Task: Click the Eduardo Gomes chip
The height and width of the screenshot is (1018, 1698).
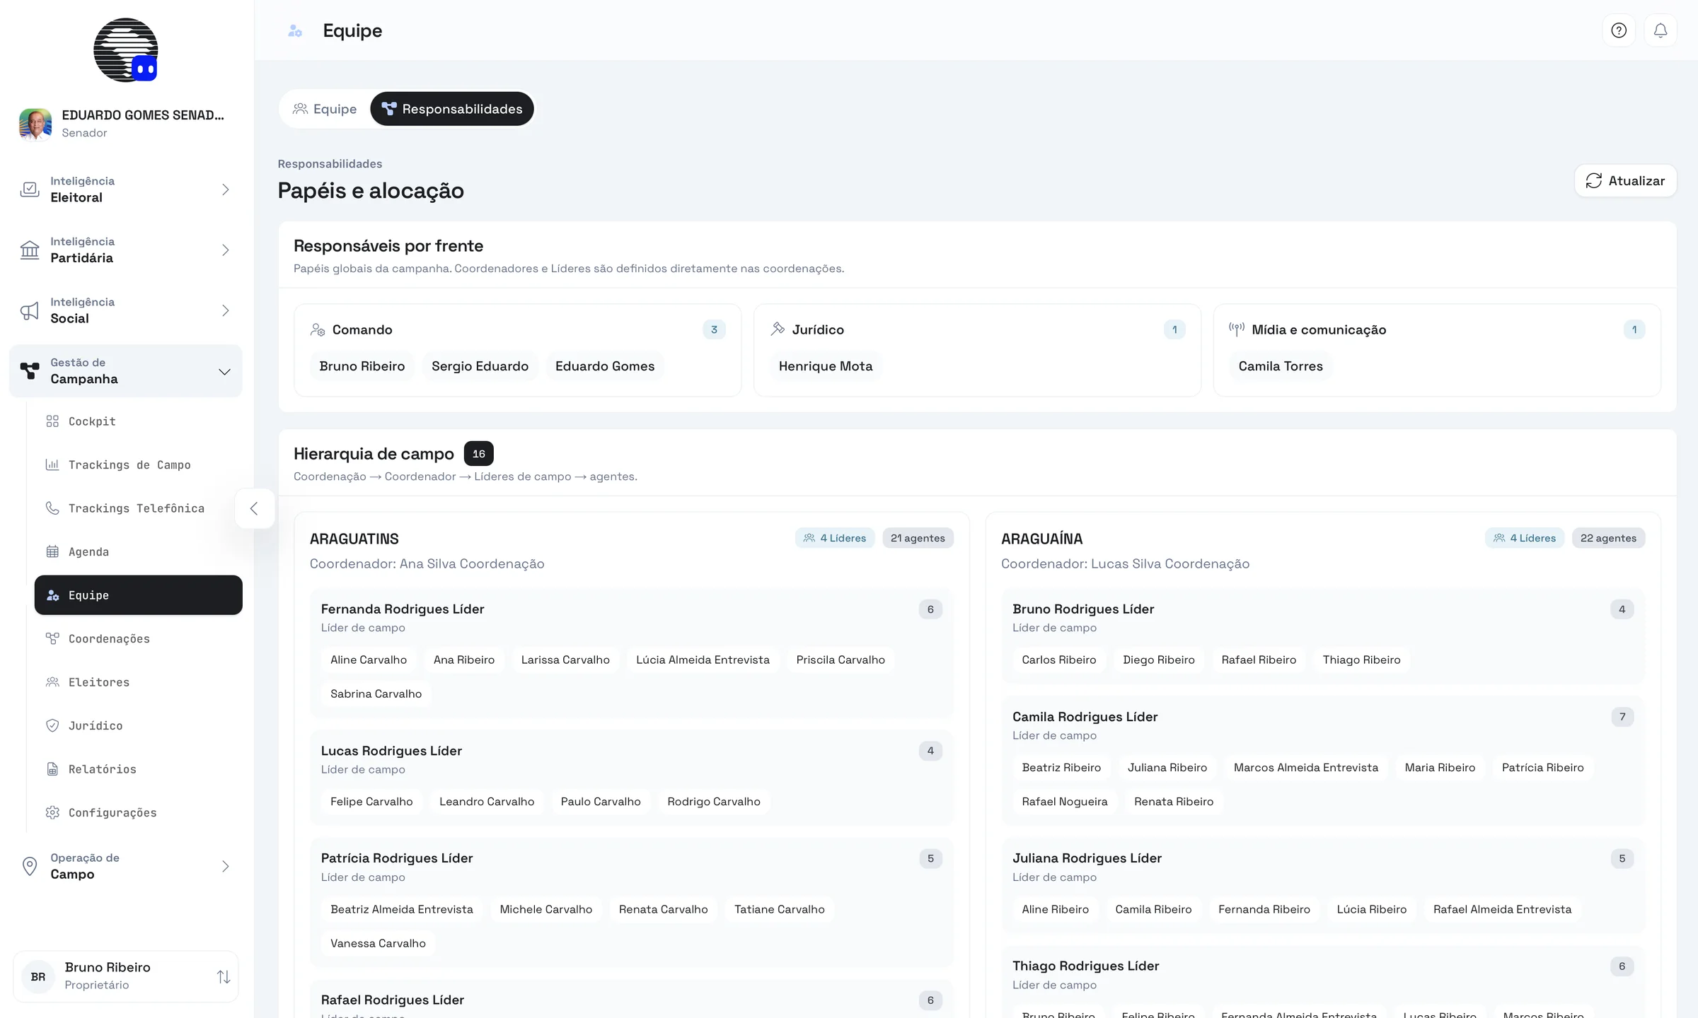Action: pyautogui.click(x=605, y=366)
